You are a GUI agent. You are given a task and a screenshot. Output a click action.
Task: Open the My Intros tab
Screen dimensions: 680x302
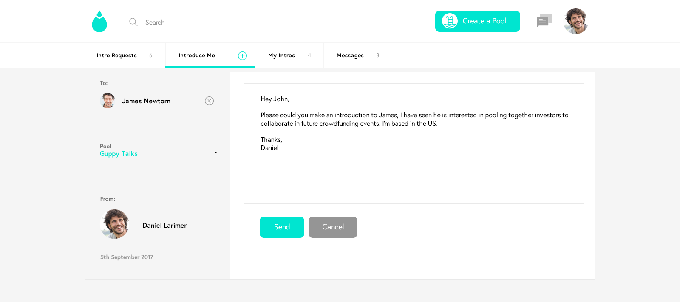click(289, 56)
